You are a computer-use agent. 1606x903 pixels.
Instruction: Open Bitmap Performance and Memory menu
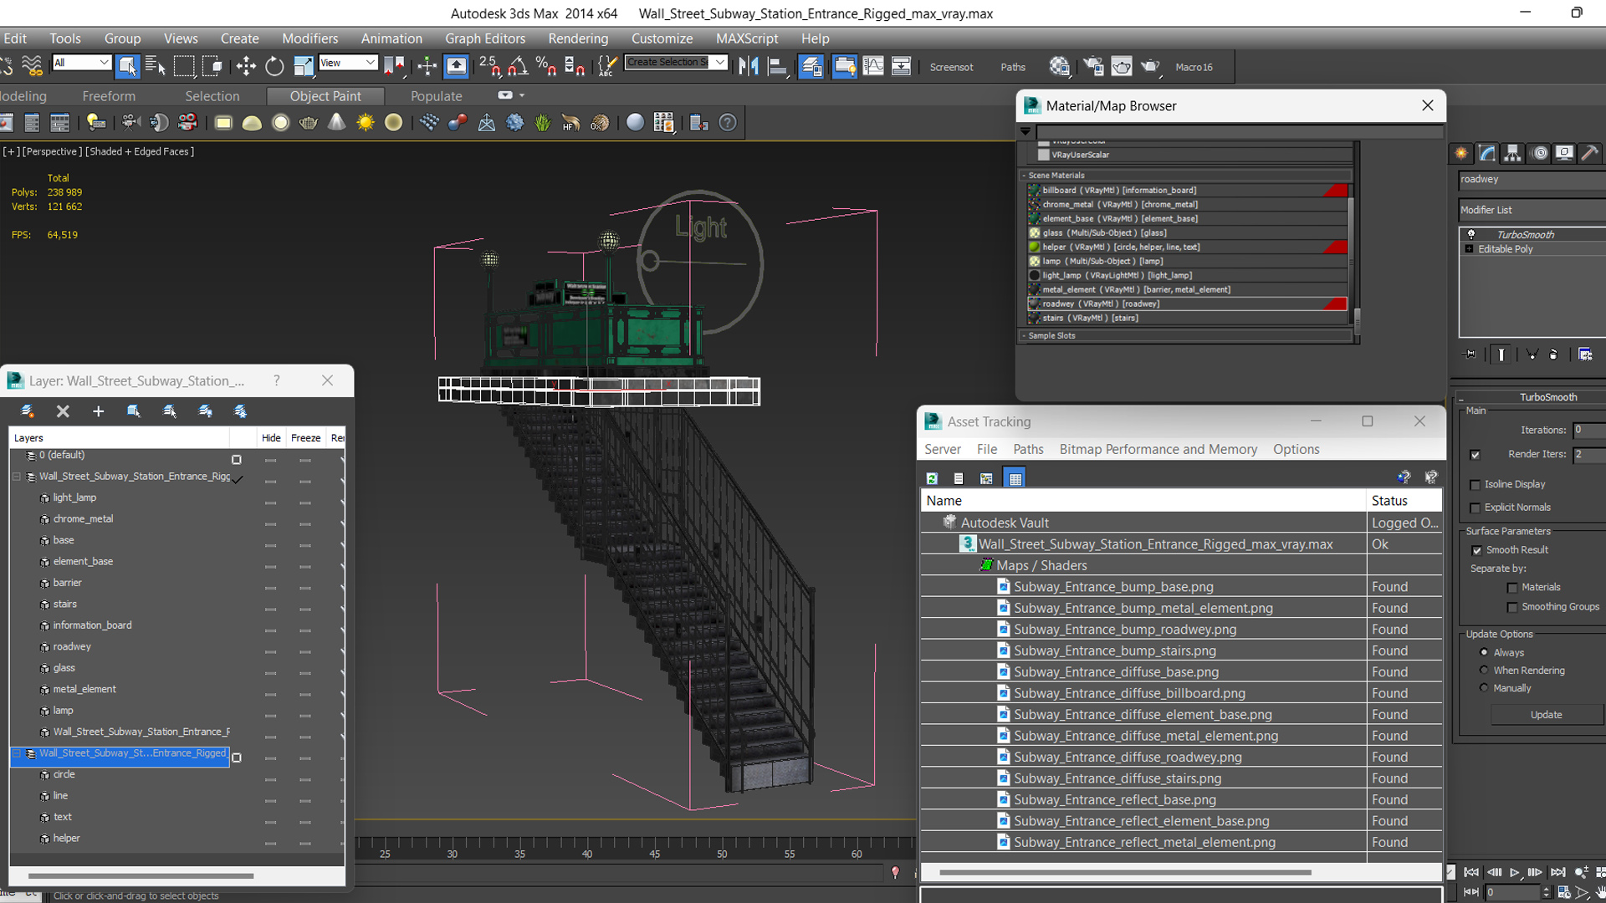click(1158, 450)
